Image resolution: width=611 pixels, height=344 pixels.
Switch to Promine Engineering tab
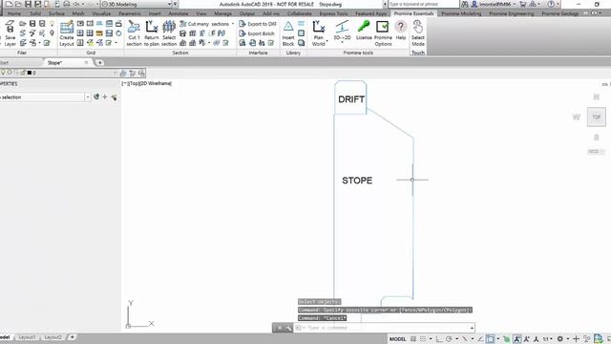click(512, 13)
